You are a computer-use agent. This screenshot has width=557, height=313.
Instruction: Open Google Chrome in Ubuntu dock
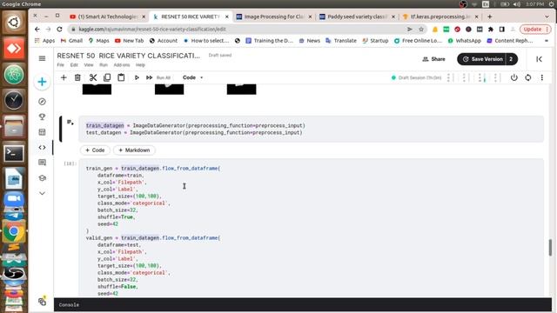coord(14,231)
